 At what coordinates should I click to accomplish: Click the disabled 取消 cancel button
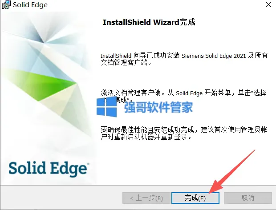coord(248,198)
